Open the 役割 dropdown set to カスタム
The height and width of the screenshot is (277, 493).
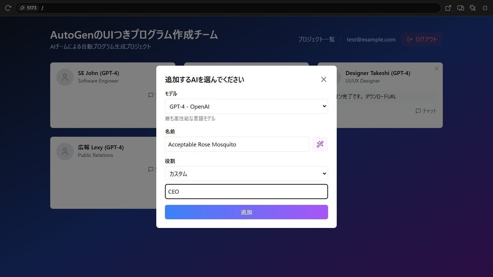click(247, 173)
